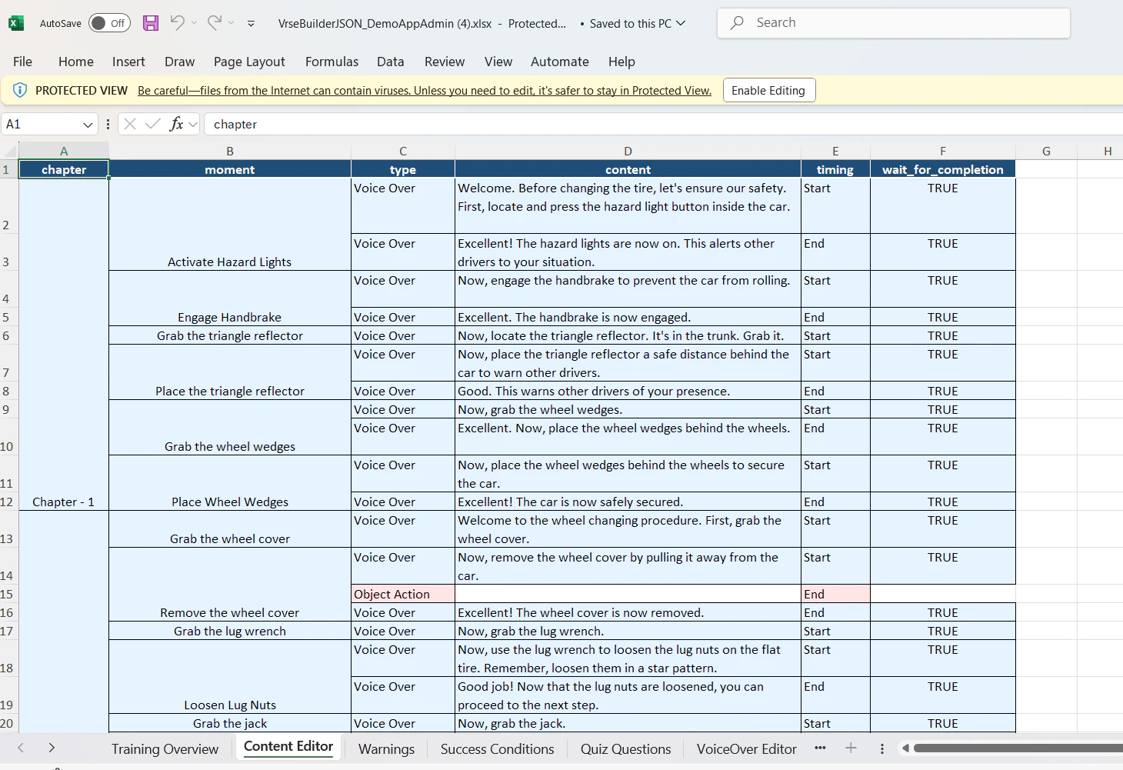Switch to the Insert ribbon tab
This screenshot has height=770, width=1123.
pyautogui.click(x=128, y=62)
